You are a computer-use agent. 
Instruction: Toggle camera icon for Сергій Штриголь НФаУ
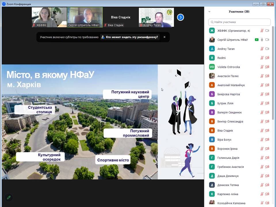click(x=267, y=40)
